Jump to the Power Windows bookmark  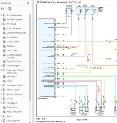point(14,112)
